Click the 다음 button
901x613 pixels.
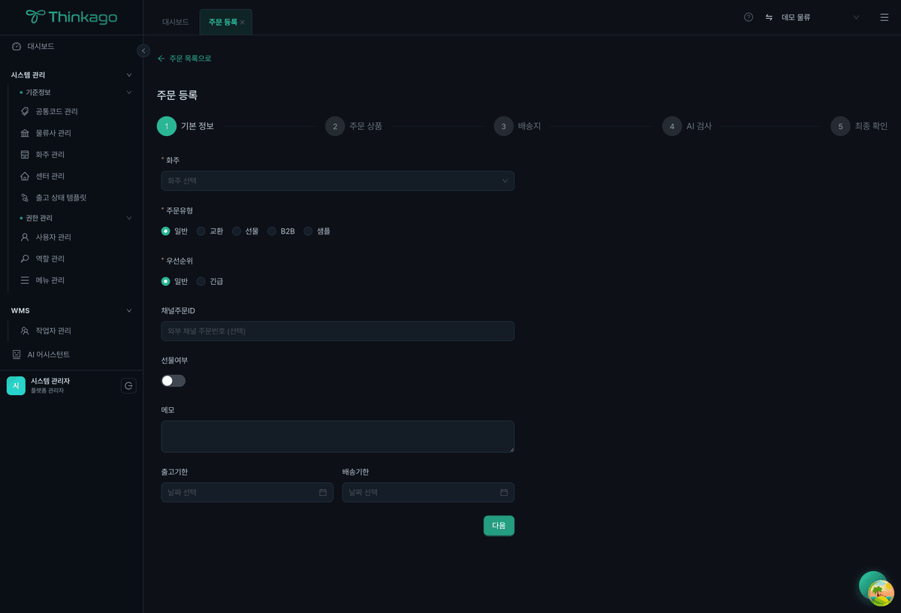click(x=499, y=526)
